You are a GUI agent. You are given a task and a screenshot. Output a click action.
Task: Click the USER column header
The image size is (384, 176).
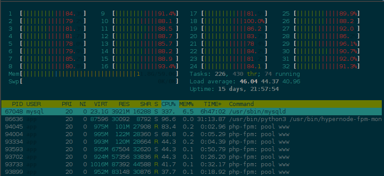[x=33, y=104]
